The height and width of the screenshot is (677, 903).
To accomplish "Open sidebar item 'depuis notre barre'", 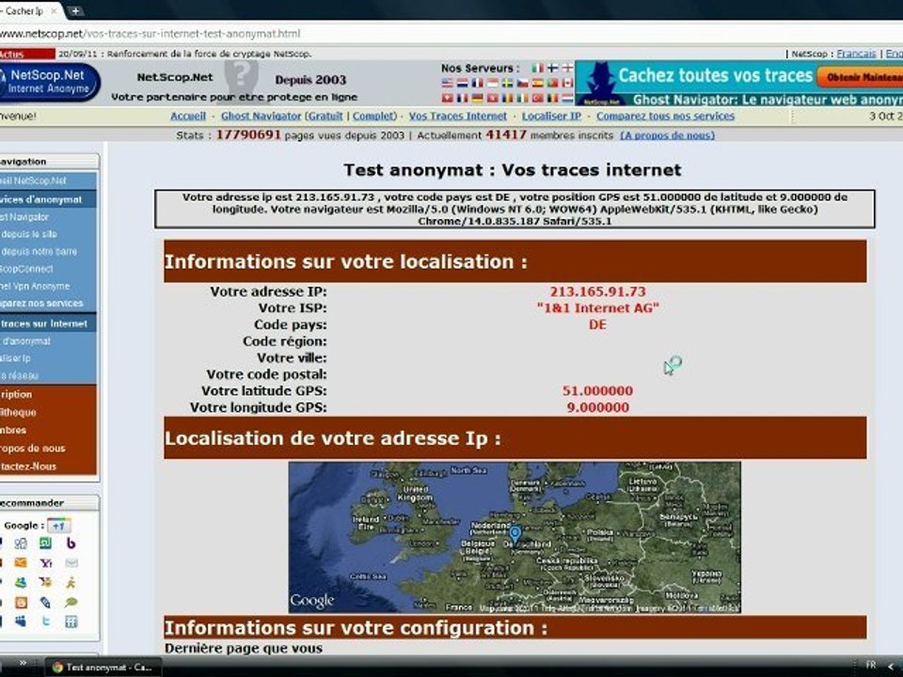I will tap(39, 252).
